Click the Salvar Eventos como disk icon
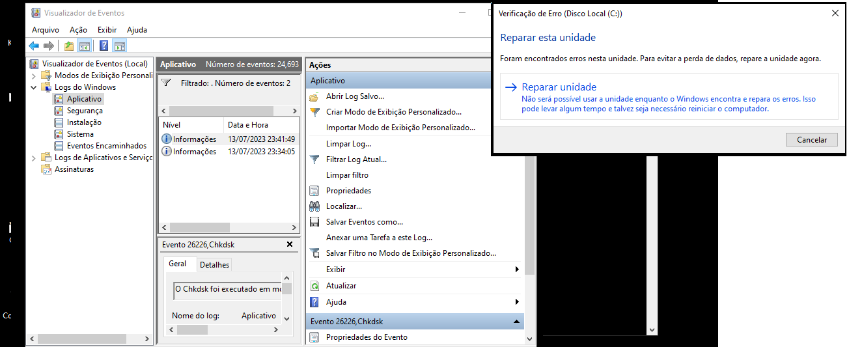This screenshot has width=849, height=347. [x=314, y=222]
